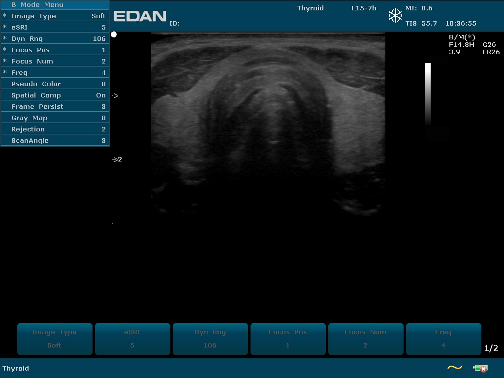Click the freeze snowflake icon
Viewport: 504px width, 378px height.
(395, 16)
